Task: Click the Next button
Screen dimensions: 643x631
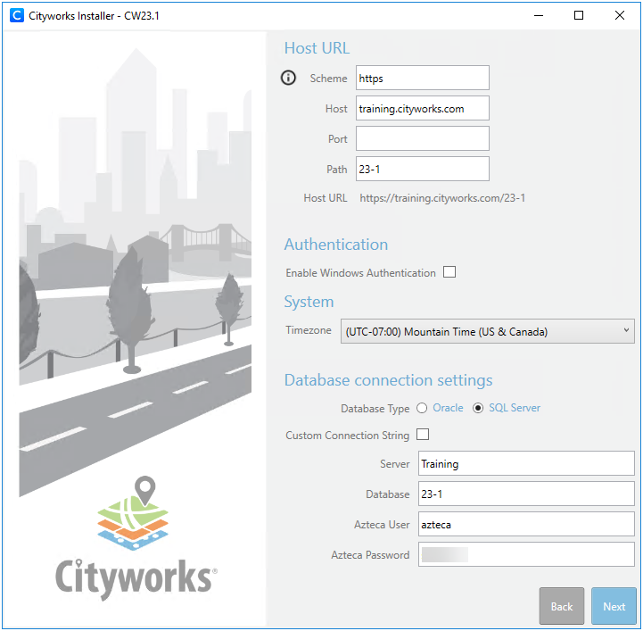Action: click(x=614, y=606)
